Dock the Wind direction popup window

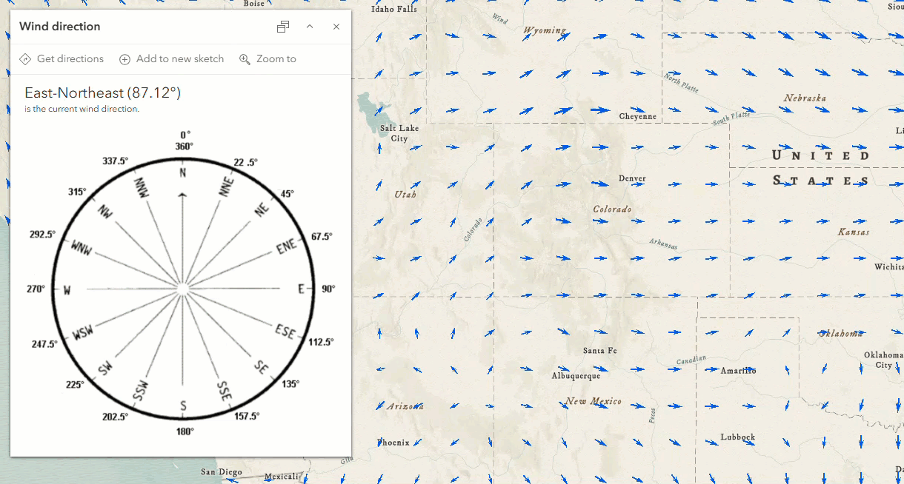(x=282, y=26)
